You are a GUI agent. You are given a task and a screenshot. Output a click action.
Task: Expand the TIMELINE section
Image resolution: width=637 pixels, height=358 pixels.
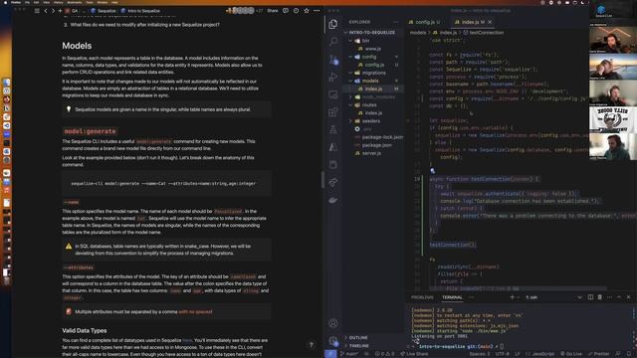click(x=358, y=346)
